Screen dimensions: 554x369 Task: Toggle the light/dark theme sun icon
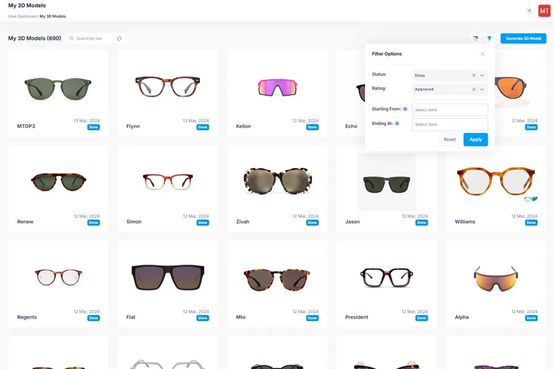pos(529,10)
